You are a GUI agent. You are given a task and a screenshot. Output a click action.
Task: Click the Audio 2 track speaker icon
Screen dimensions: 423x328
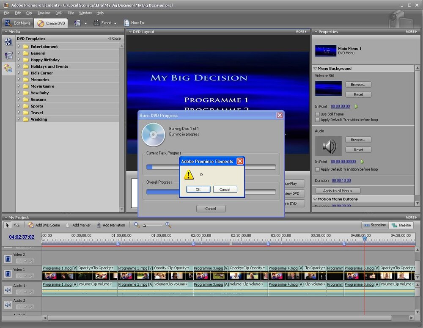(x=8, y=305)
